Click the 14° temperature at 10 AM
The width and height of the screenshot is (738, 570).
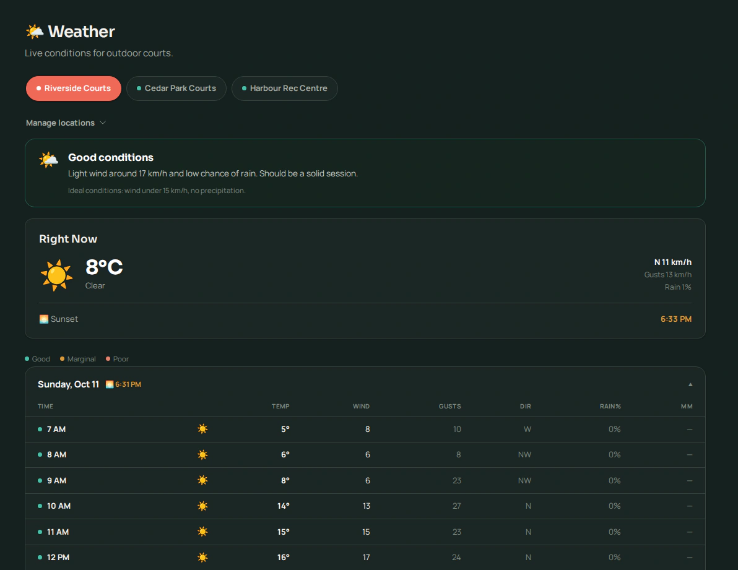[x=284, y=506]
